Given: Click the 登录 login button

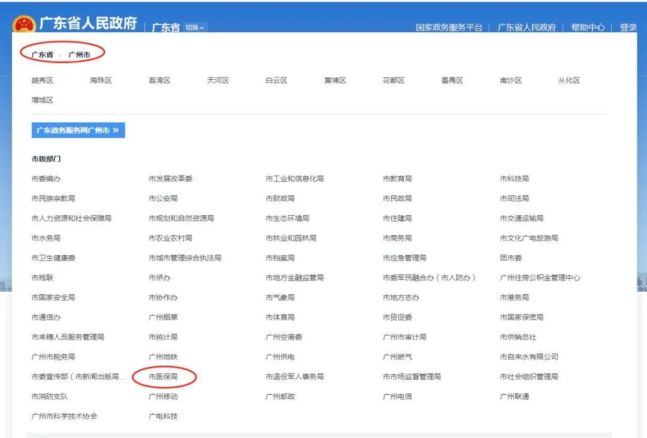Looking at the screenshot, I should [627, 27].
